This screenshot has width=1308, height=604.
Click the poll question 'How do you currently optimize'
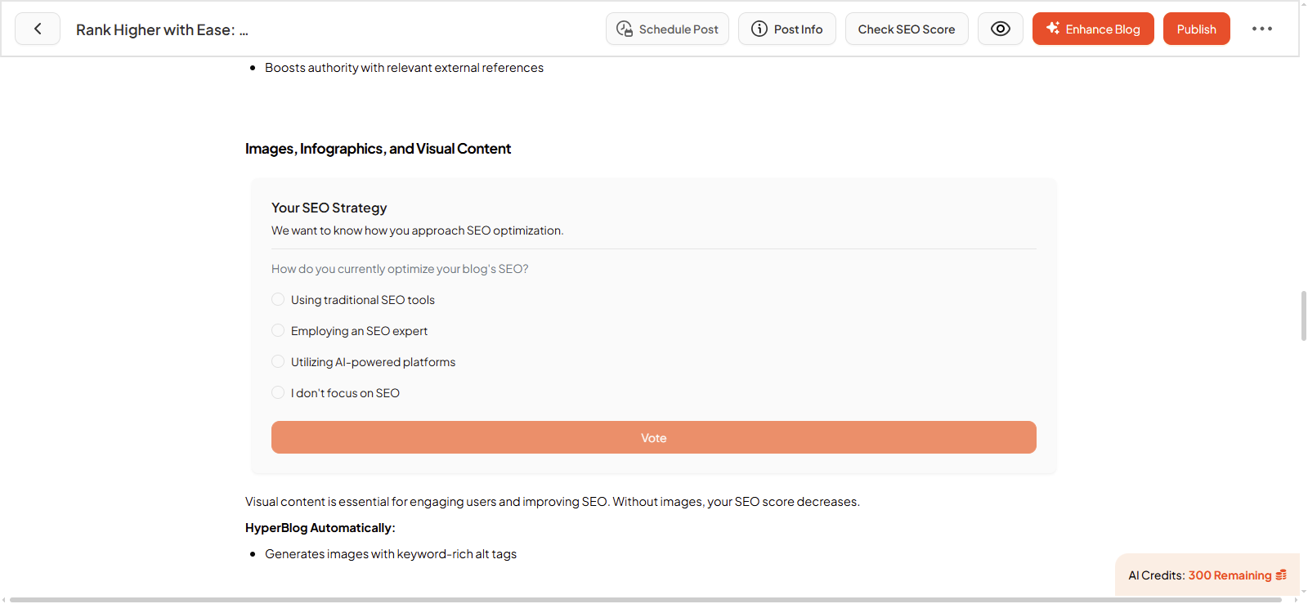(x=400, y=269)
